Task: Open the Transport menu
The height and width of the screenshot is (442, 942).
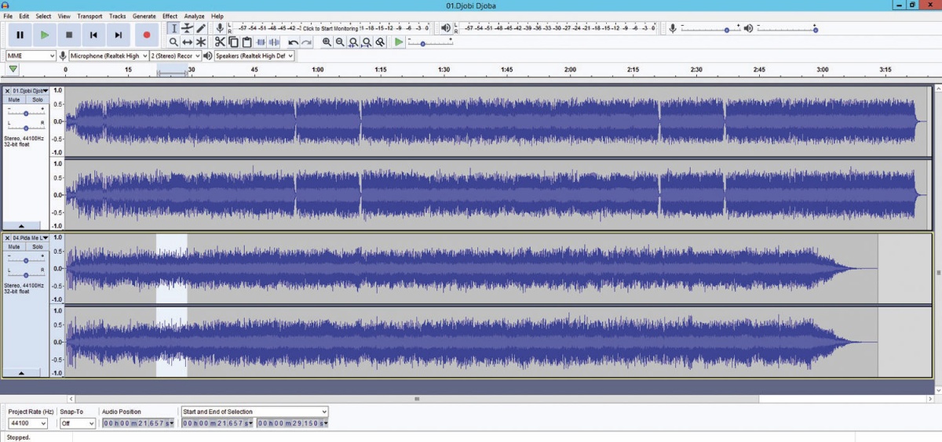Action: click(89, 16)
